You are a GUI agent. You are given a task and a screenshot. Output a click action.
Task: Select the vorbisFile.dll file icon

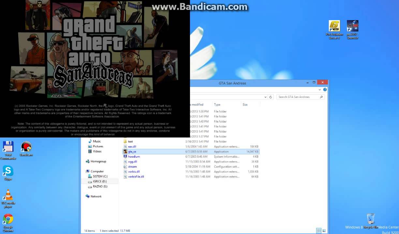click(125, 177)
